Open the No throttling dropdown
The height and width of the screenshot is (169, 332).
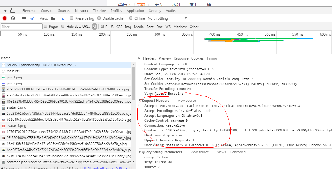(x=168, y=18)
